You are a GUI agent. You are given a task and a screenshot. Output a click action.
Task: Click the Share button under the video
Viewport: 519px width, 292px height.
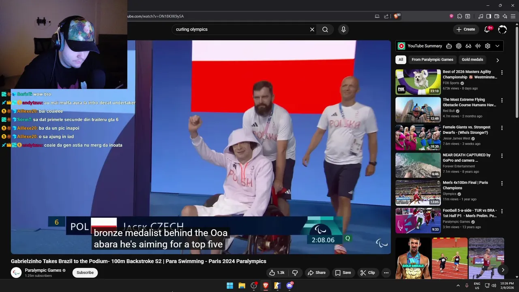point(317,273)
